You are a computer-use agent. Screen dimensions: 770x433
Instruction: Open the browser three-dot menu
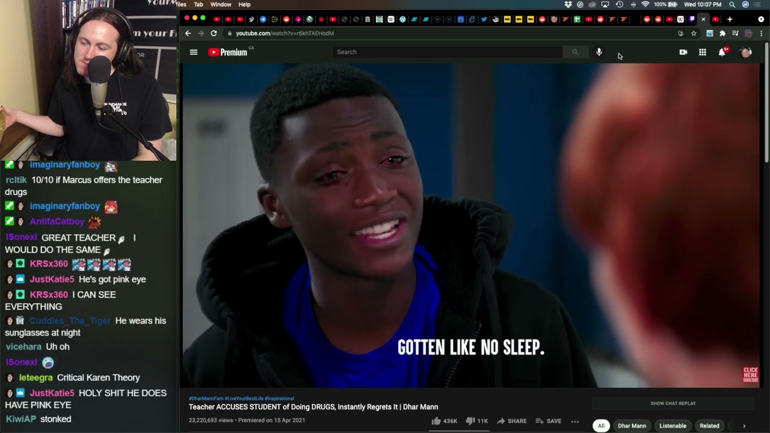coord(762,34)
